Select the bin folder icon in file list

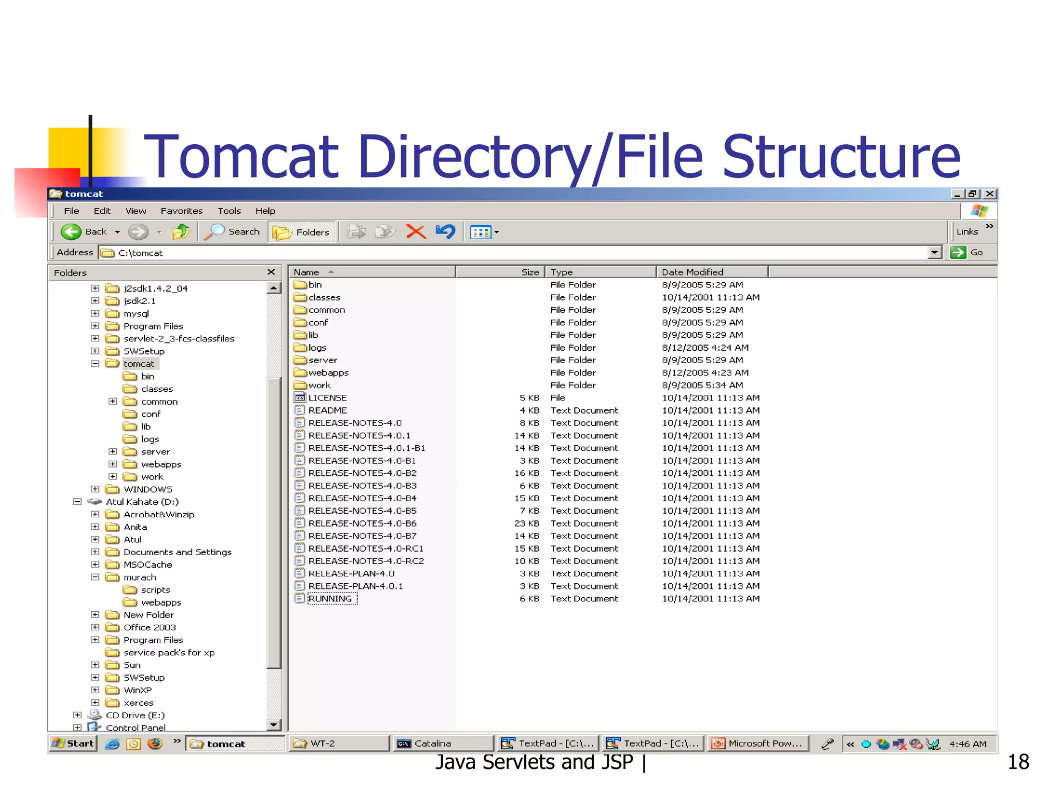(x=299, y=284)
